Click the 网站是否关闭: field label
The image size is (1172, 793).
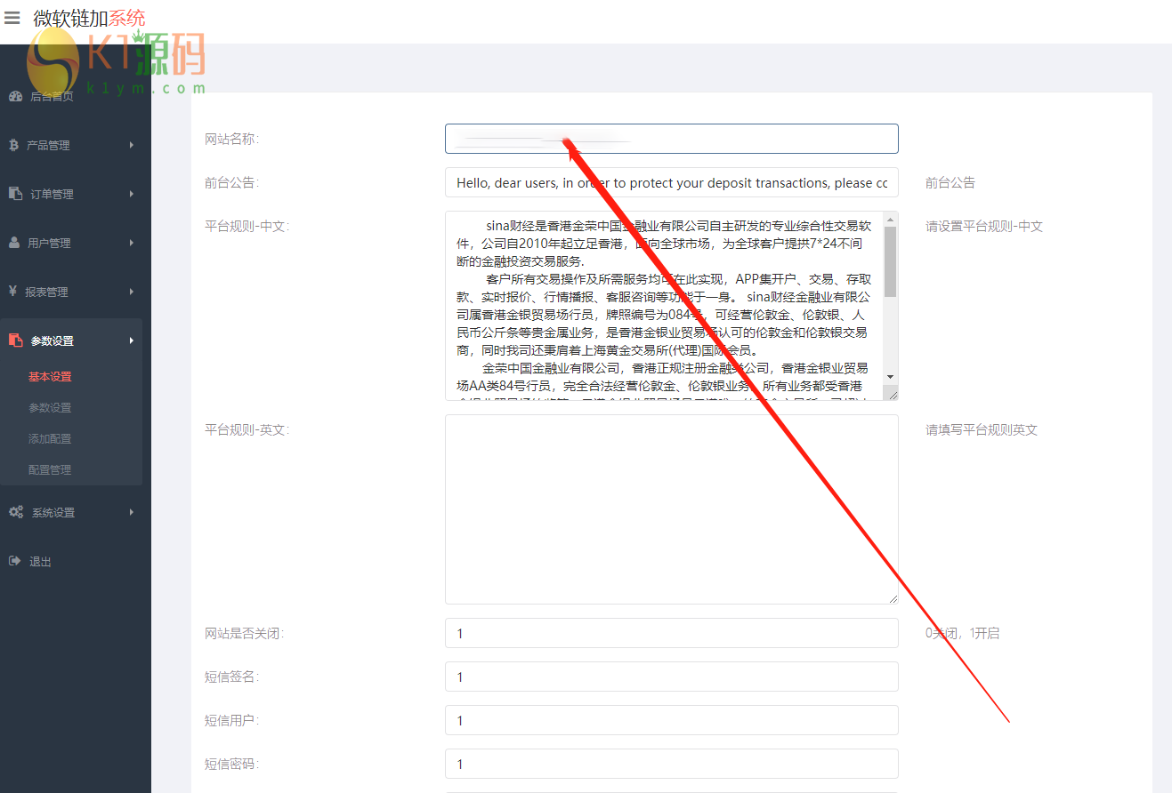click(244, 633)
